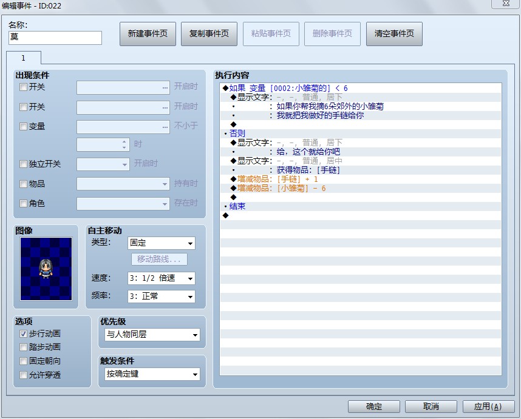Open the 角色 condition dropdown
This screenshot has height=419, width=521.
123,203
